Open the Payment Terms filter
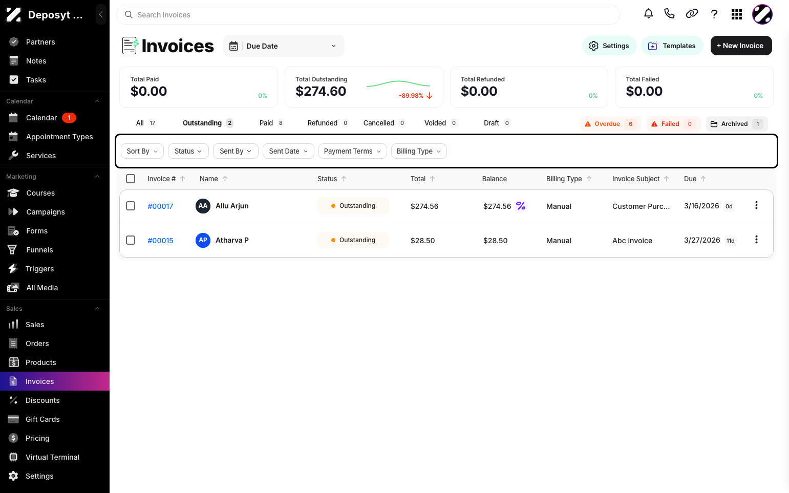The height and width of the screenshot is (493, 789). click(352, 151)
